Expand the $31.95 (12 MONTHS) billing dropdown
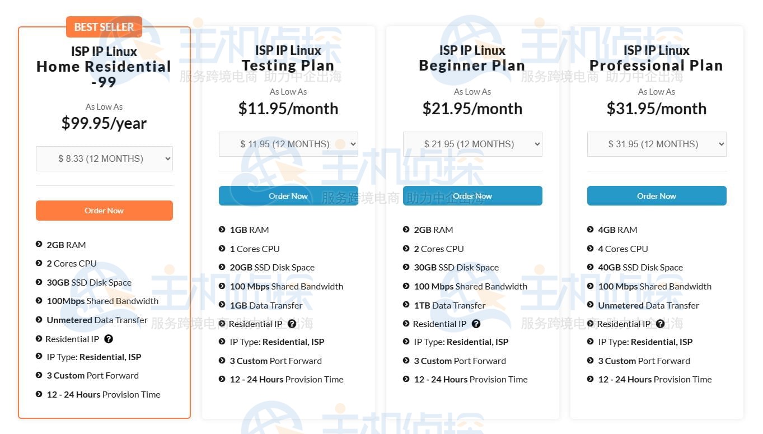 tap(657, 144)
